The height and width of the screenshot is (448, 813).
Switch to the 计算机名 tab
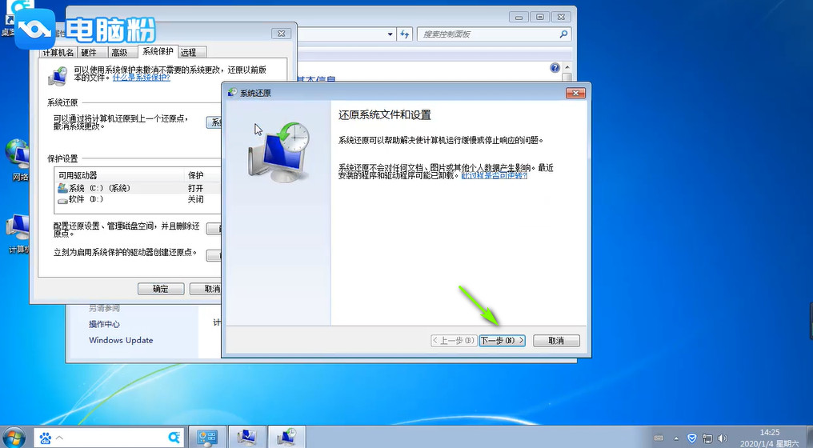coord(58,52)
